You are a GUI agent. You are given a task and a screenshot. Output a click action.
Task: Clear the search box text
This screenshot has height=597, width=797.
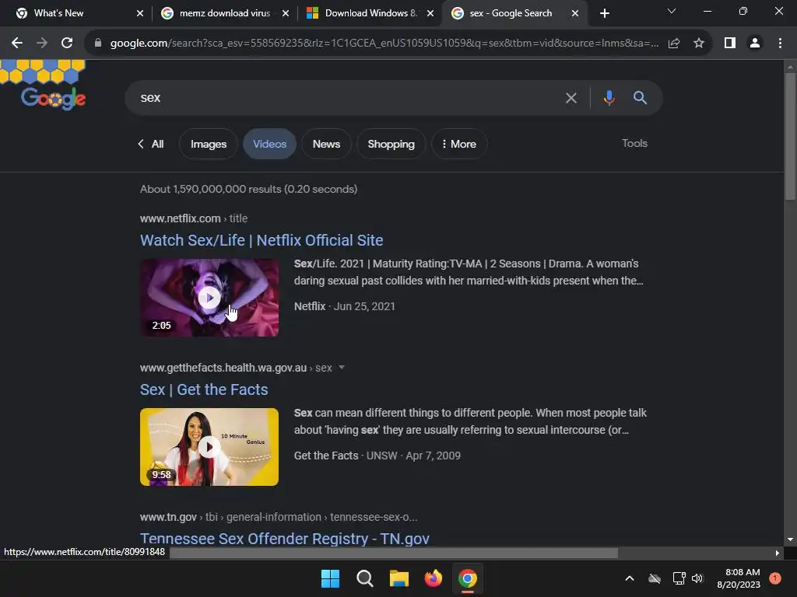coord(571,98)
